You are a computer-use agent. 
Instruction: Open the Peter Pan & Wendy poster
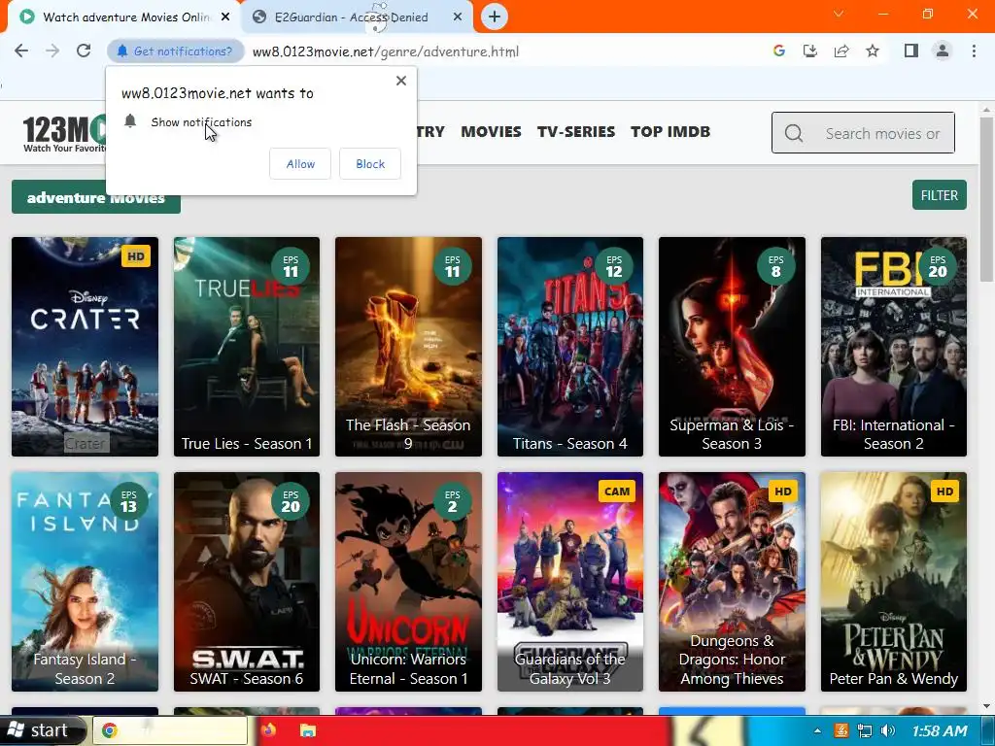[x=894, y=582]
